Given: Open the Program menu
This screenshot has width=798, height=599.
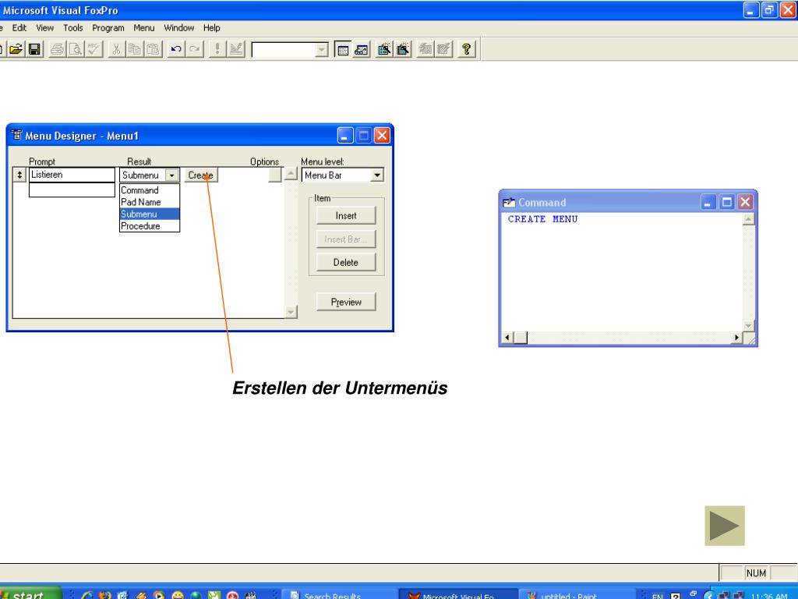Looking at the screenshot, I should point(108,28).
